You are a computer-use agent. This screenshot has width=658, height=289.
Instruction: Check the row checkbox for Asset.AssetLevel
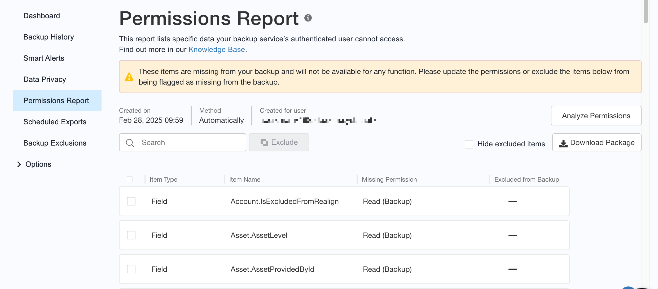tap(131, 235)
